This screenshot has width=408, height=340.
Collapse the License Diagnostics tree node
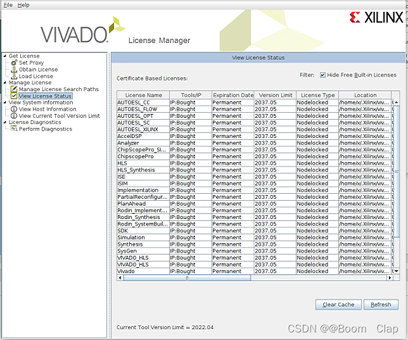(x=4, y=122)
